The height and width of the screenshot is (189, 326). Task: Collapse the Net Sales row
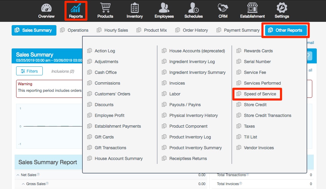point(18,175)
